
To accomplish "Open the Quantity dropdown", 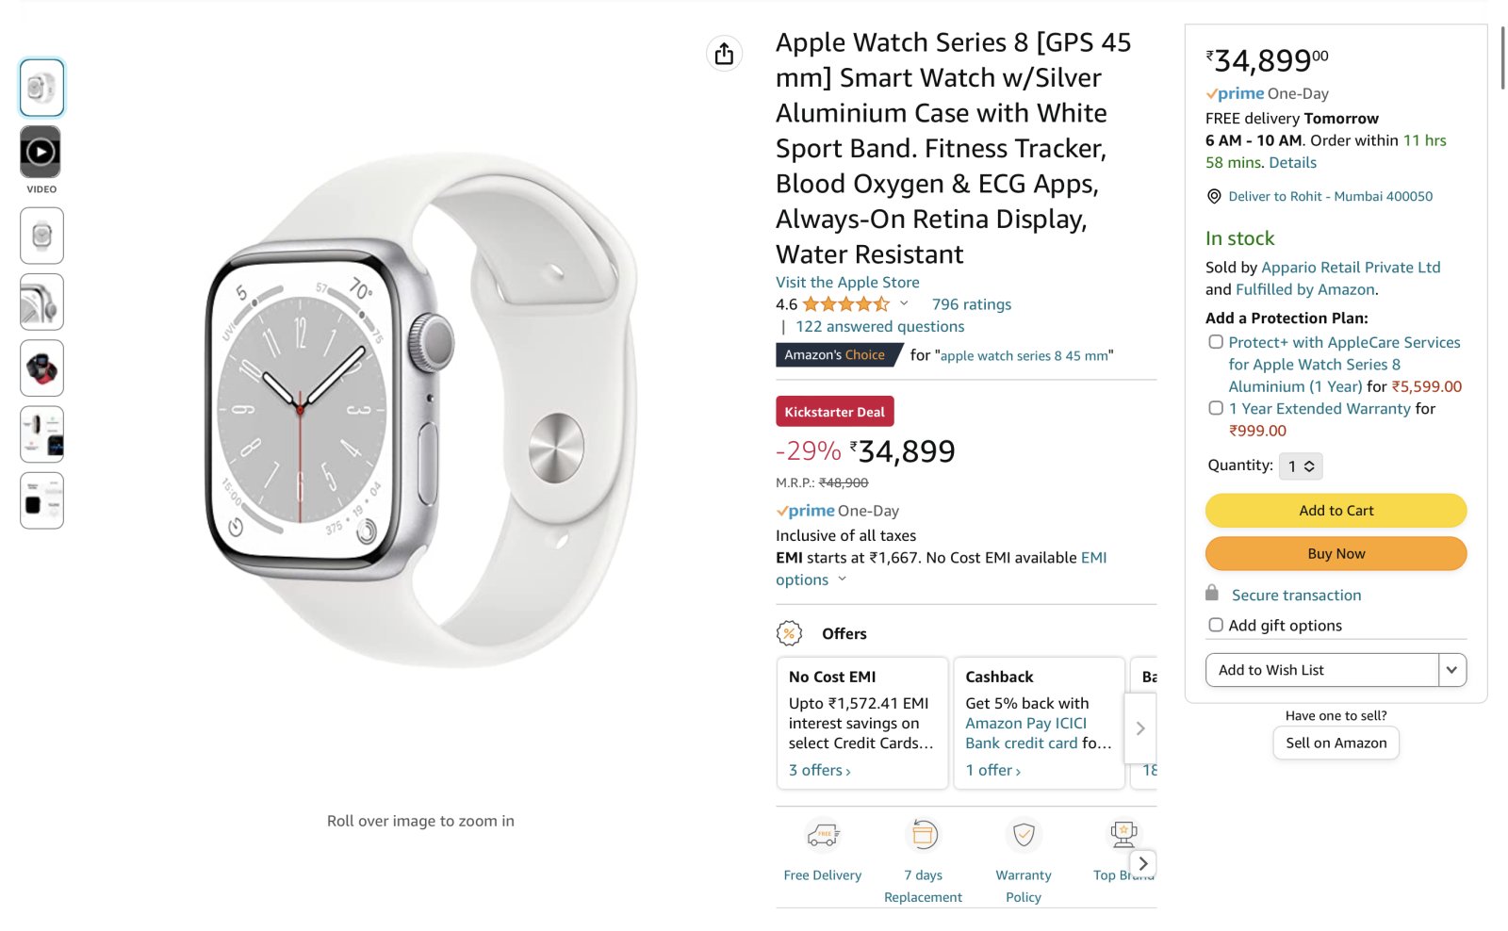I will (1301, 466).
